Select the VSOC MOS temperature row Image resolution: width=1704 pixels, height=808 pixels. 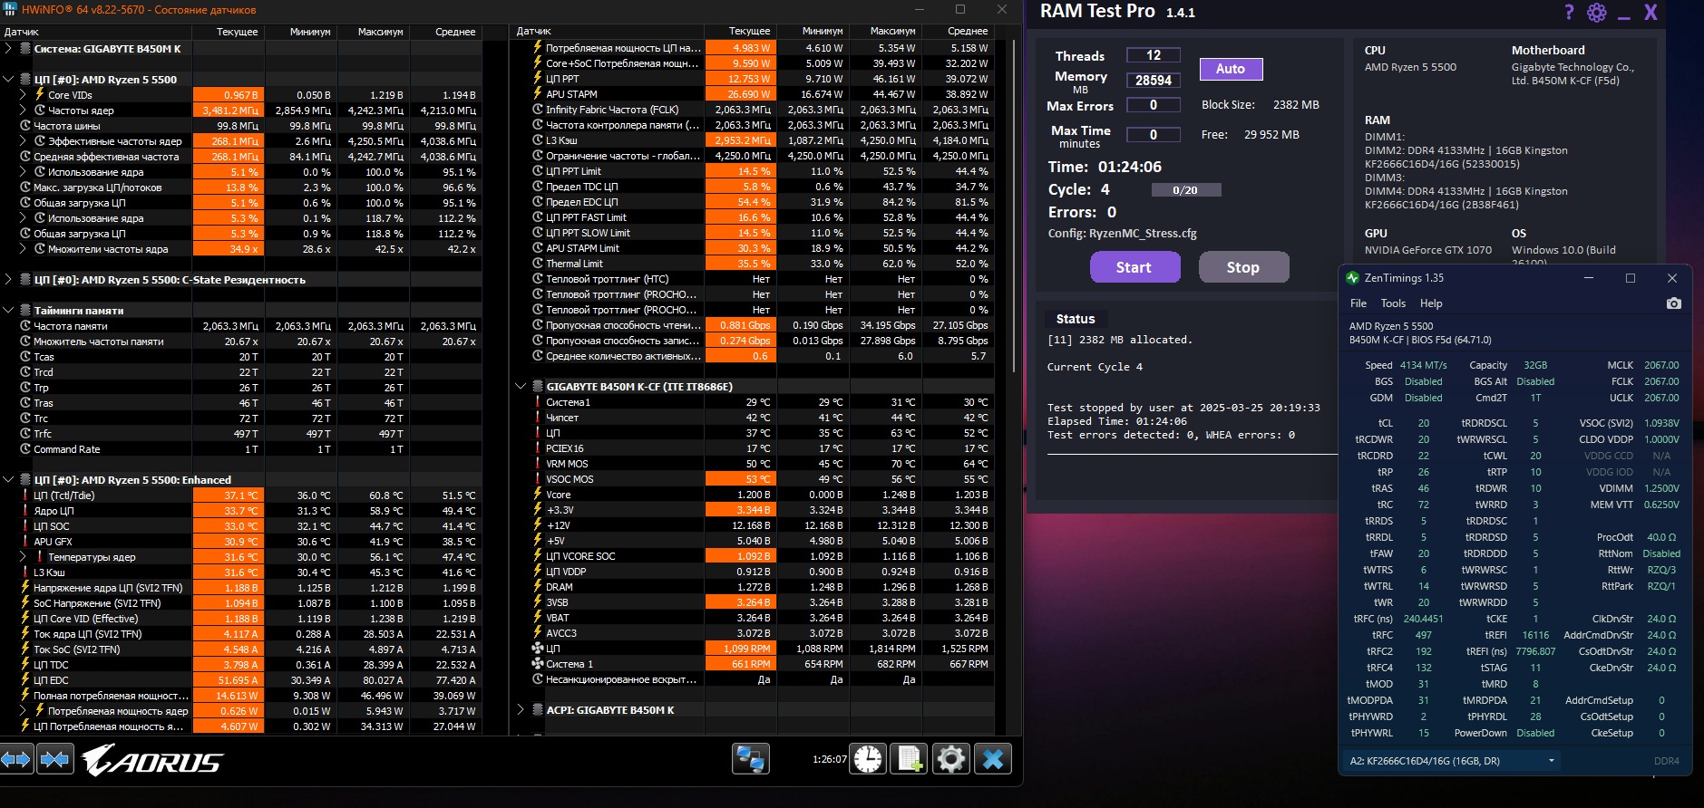click(755, 479)
